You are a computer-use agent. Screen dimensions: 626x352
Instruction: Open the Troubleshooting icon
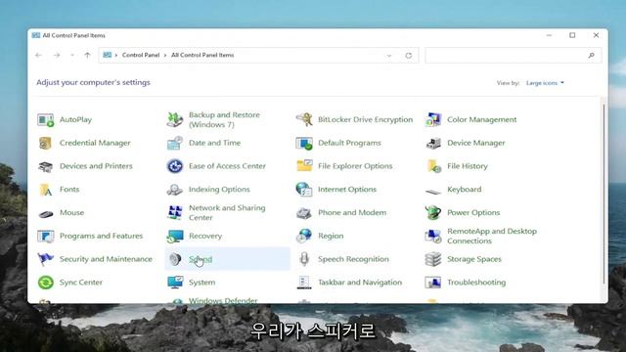click(x=433, y=283)
